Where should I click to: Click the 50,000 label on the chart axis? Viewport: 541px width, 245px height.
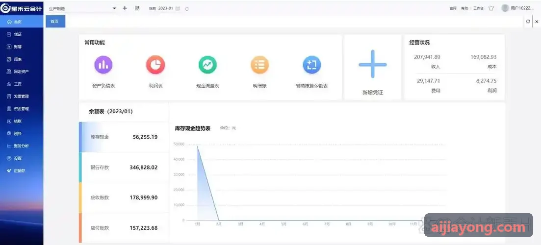179,144
